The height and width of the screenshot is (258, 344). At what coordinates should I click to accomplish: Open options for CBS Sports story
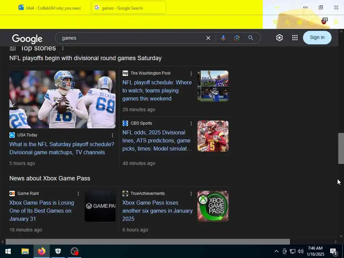(191, 124)
